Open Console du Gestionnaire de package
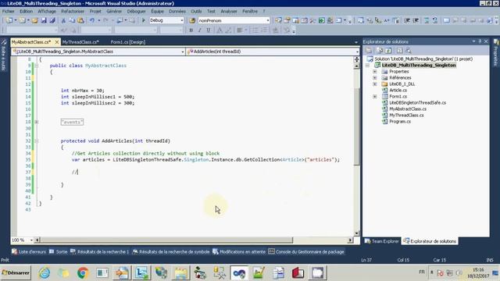Screen dimensions: 500x281 click(306, 251)
